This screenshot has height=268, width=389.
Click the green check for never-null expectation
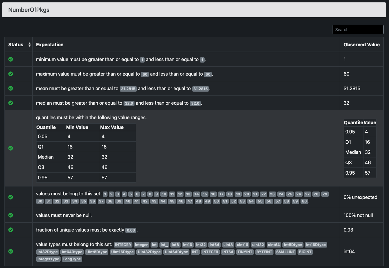(x=11, y=215)
